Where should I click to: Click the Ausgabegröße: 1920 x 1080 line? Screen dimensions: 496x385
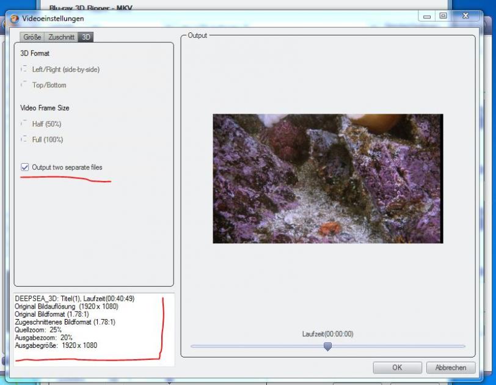point(56,345)
